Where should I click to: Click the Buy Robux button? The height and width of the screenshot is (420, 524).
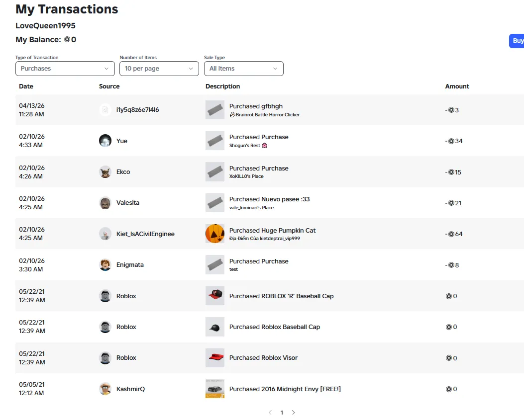(x=517, y=41)
